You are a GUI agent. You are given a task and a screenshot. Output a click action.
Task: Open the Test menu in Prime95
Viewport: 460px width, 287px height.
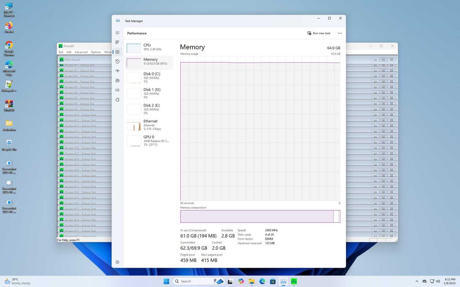(x=61, y=52)
